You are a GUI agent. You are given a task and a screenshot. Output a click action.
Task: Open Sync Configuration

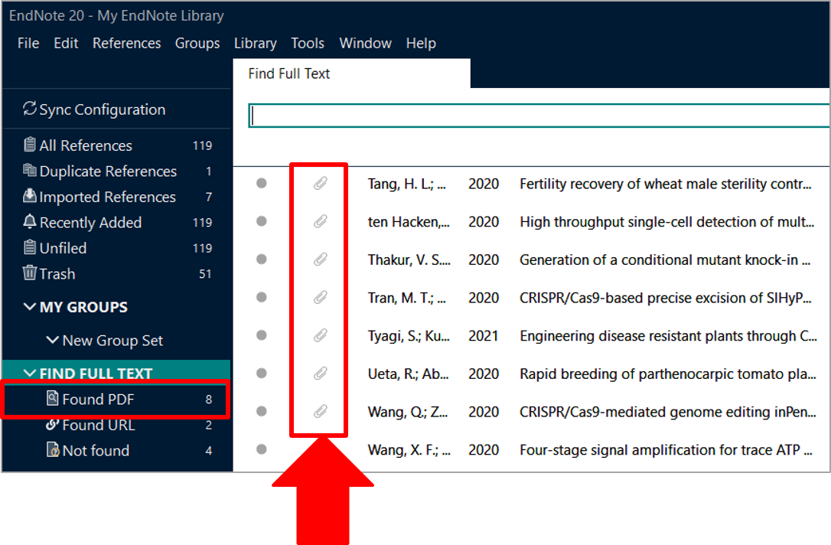[102, 109]
